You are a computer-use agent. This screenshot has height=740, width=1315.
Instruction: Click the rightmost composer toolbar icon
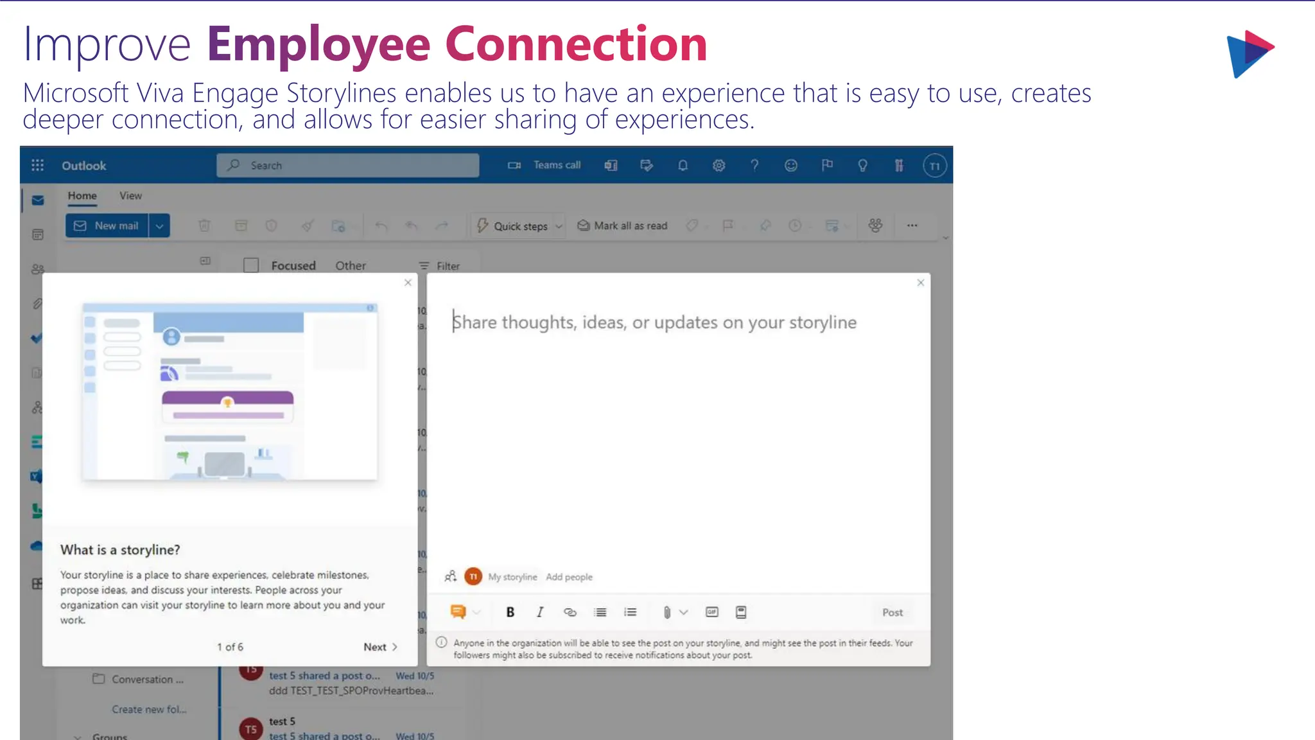(x=741, y=612)
